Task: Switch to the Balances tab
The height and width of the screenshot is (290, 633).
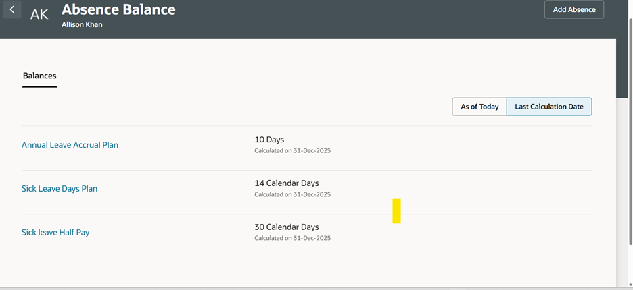Action: pyautogui.click(x=40, y=76)
